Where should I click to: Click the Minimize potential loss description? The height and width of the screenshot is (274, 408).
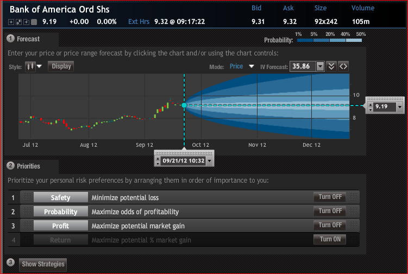tap(125, 198)
